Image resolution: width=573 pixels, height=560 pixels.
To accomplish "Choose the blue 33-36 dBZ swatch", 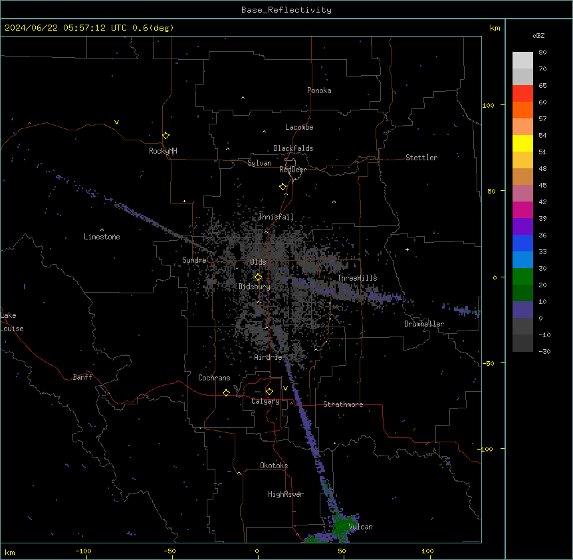I will [522, 243].
